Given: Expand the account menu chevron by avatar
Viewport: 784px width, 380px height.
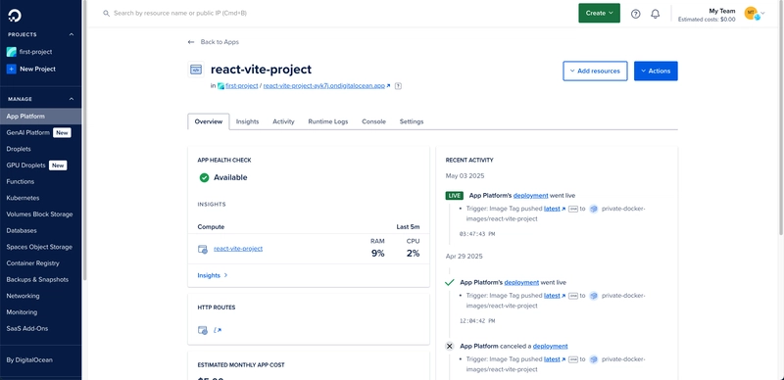Looking at the screenshot, I should click(x=762, y=14).
